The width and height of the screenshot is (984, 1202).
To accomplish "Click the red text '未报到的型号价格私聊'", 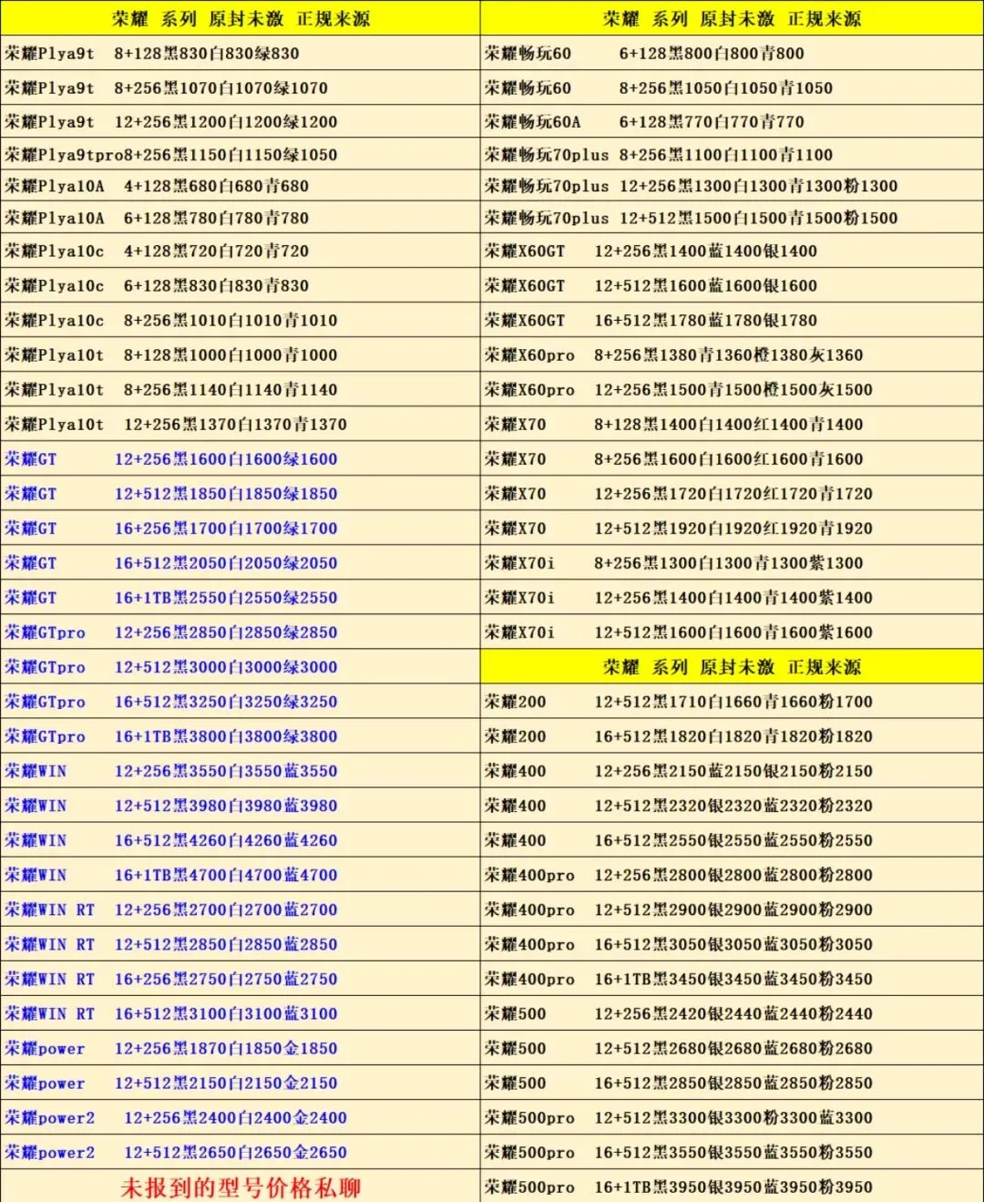I will 241,1187.
